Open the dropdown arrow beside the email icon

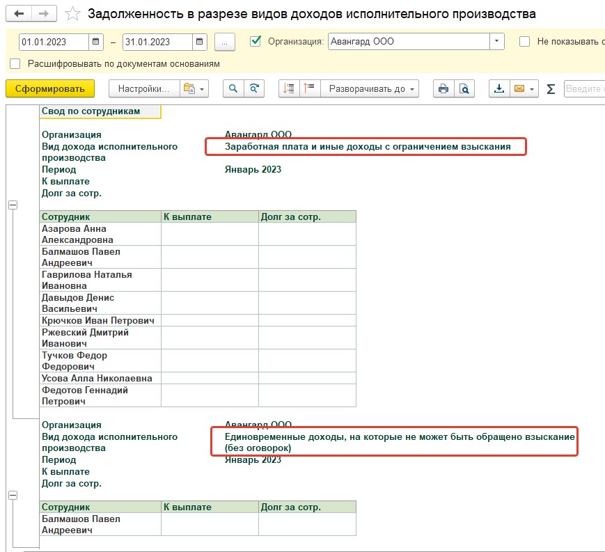532,89
